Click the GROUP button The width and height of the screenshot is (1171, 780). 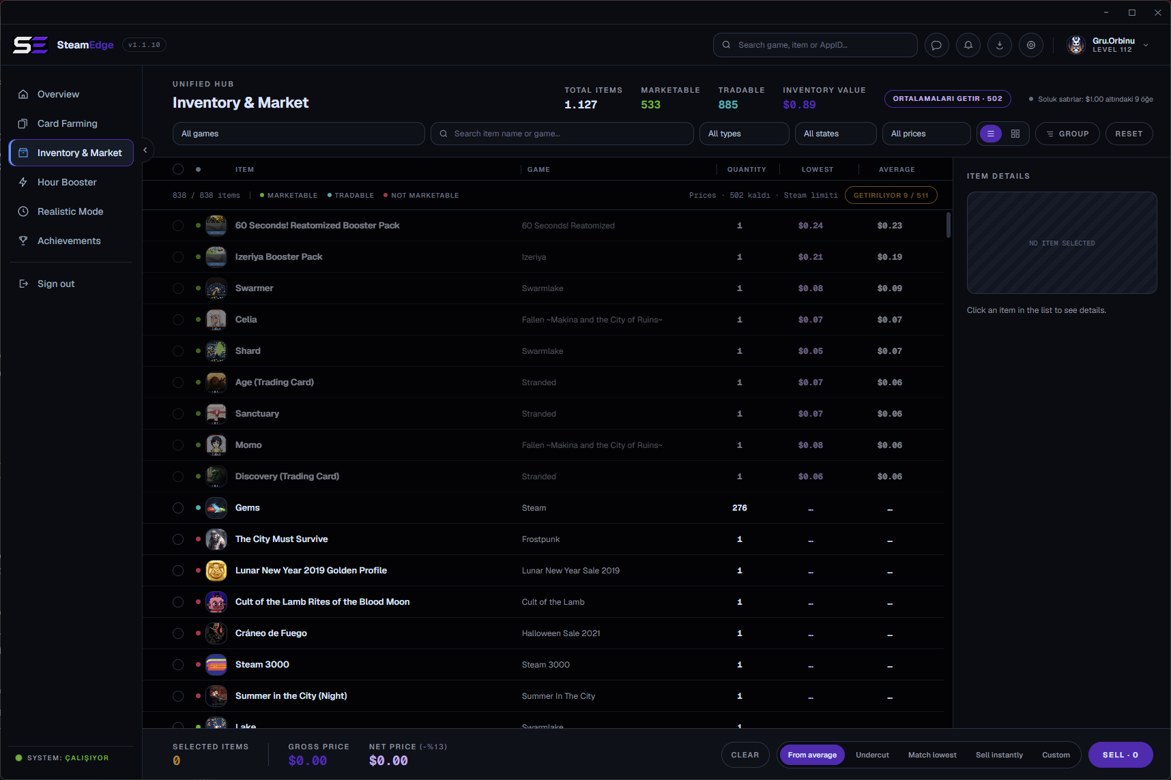coord(1067,134)
